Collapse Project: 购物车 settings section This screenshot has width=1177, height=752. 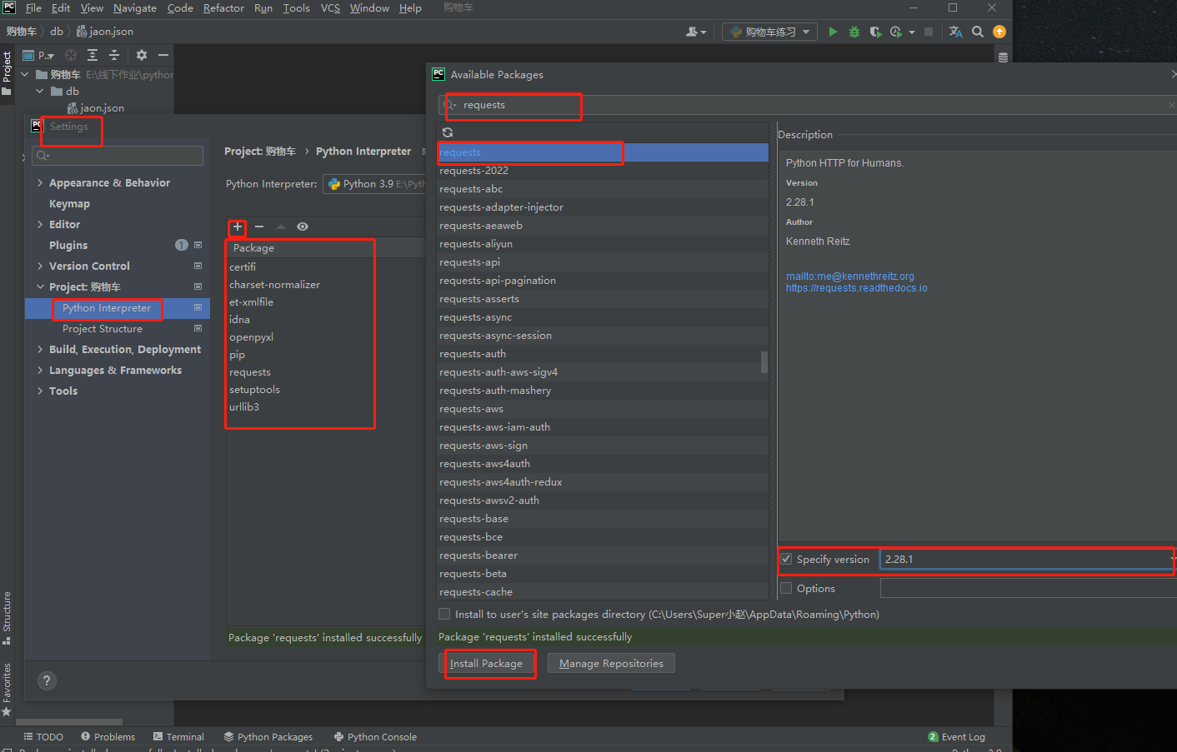tap(40, 287)
